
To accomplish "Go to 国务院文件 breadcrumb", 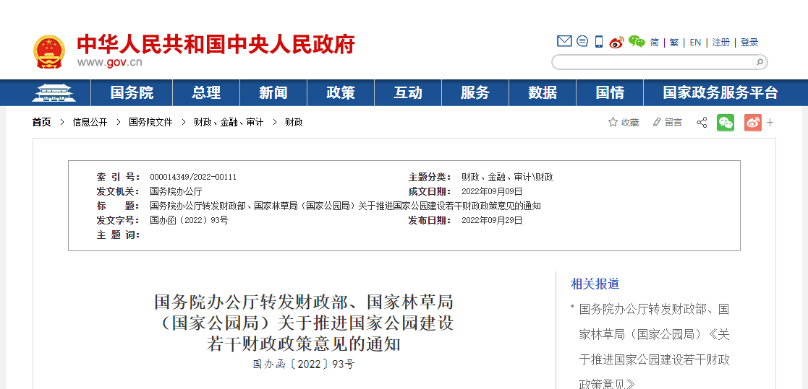I will [150, 122].
